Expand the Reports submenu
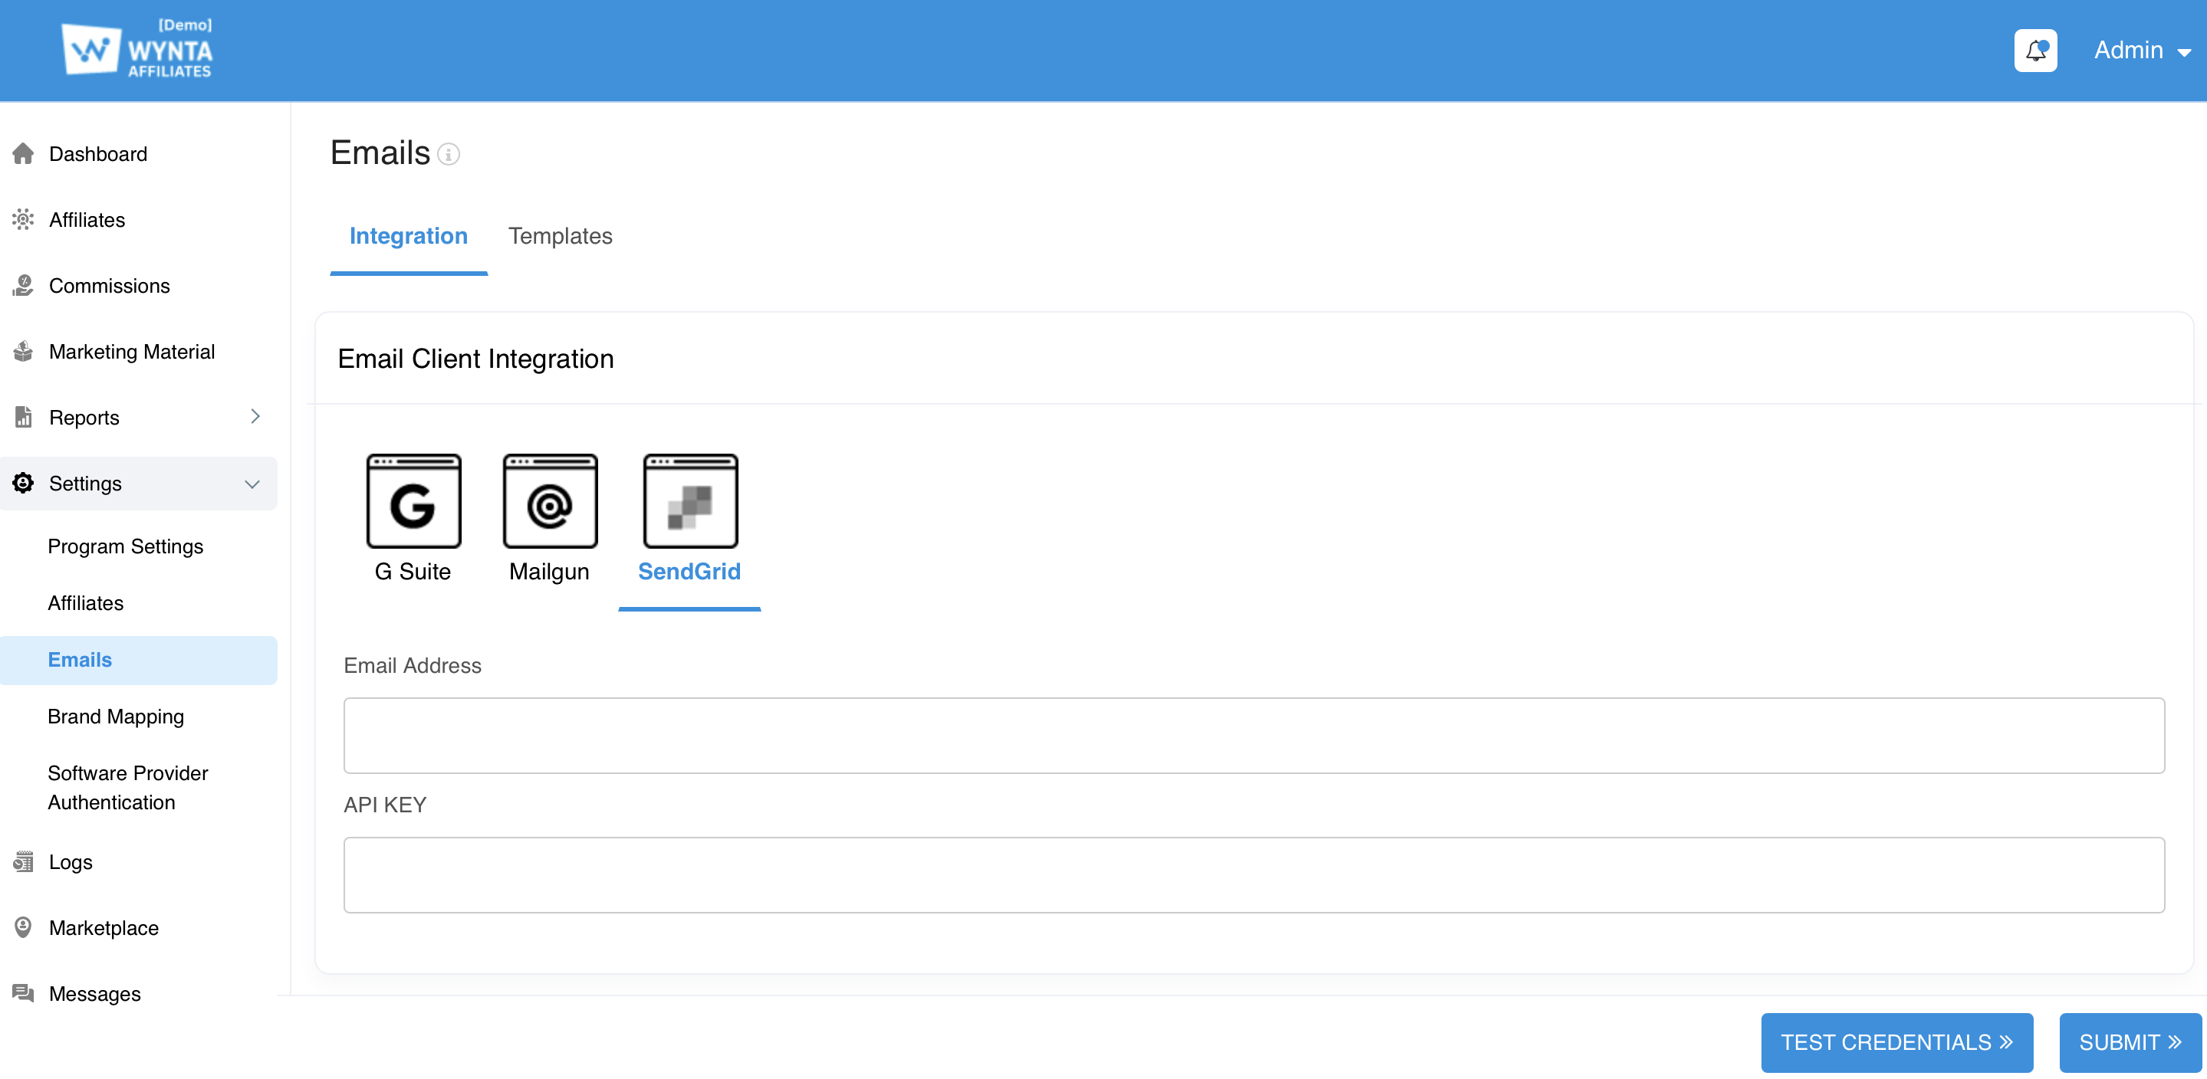Image resolution: width=2207 pixels, height=1079 pixels. tap(255, 417)
